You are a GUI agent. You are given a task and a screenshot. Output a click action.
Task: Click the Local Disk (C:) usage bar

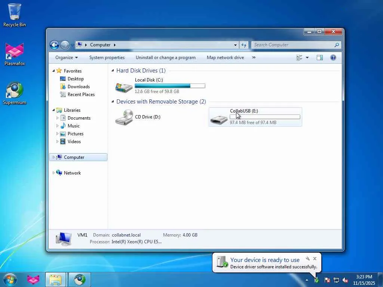(x=170, y=86)
